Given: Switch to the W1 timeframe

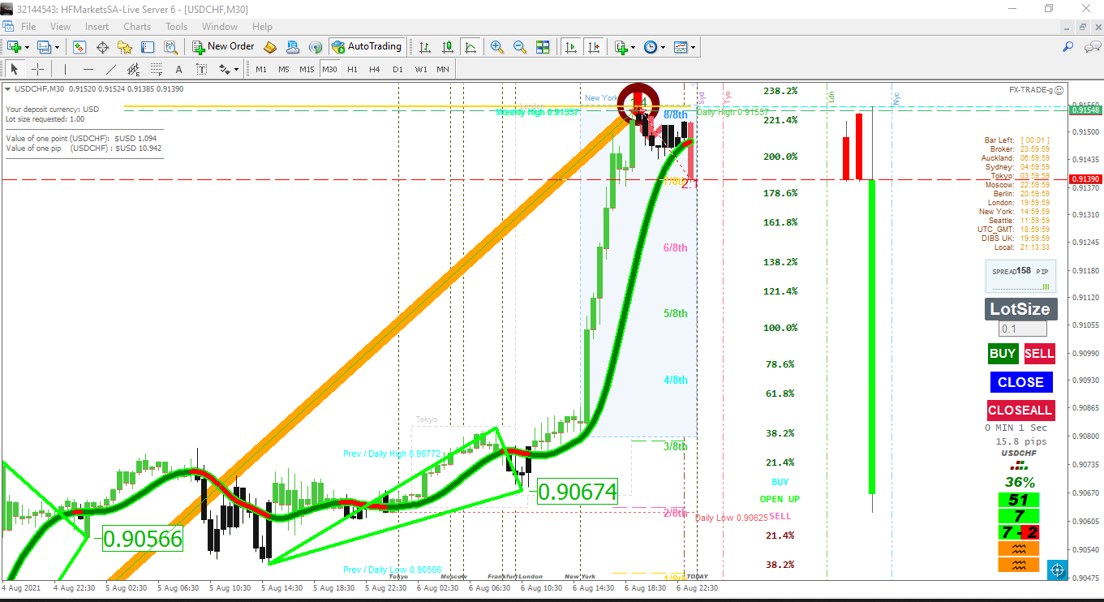Looking at the screenshot, I should pos(421,69).
